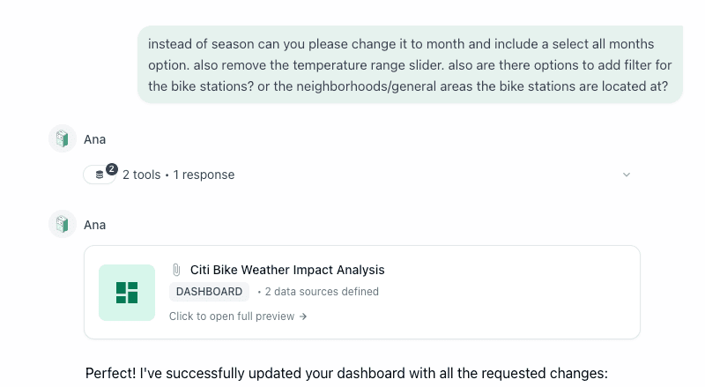Click the green dashboard grid icon

click(127, 292)
